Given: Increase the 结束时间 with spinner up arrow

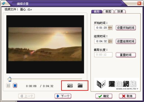Looking at the screenshot, I should click(110, 40).
